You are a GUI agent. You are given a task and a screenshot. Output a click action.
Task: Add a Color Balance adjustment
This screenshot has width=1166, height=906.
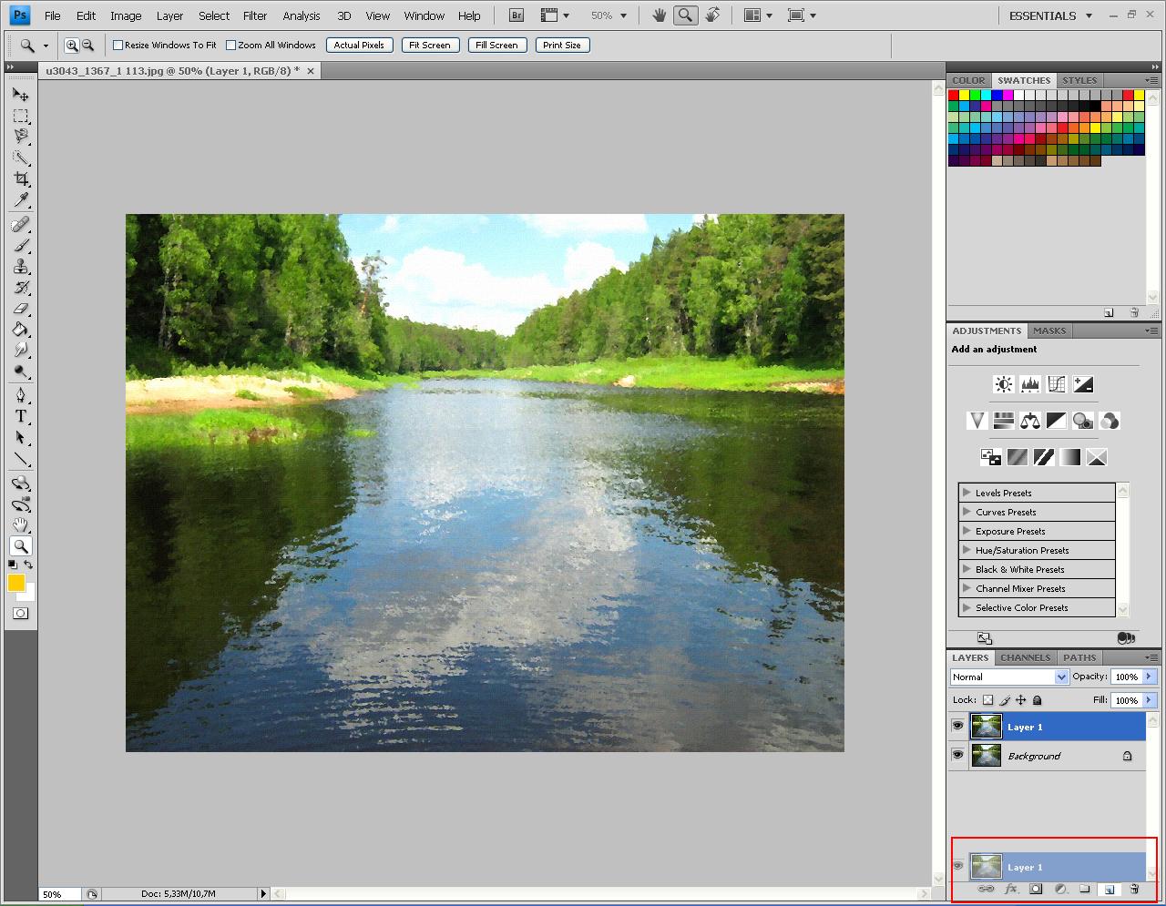point(1030,421)
